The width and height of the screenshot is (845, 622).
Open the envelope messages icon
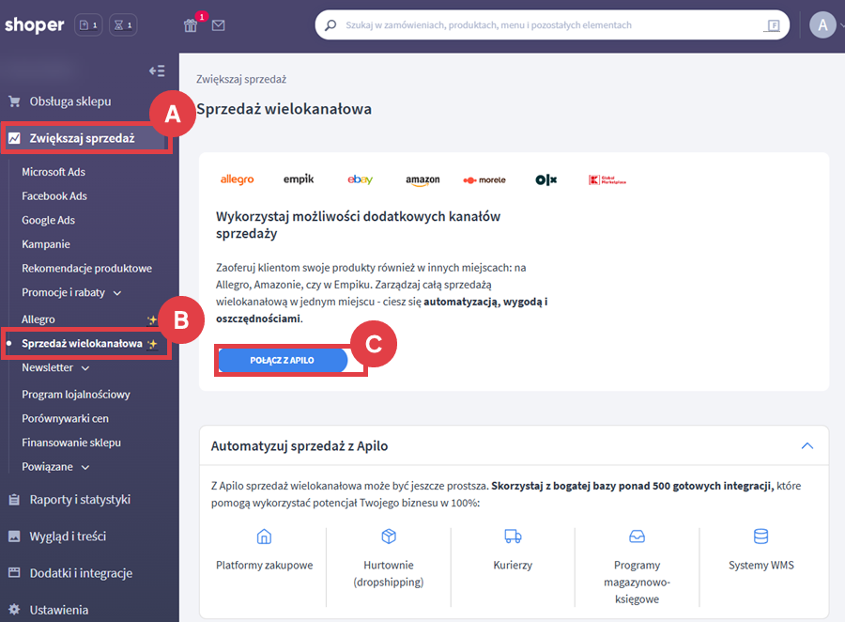[x=218, y=25]
